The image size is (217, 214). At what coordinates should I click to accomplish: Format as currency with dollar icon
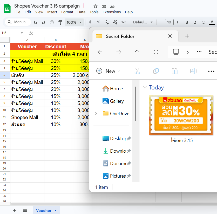(90, 22)
